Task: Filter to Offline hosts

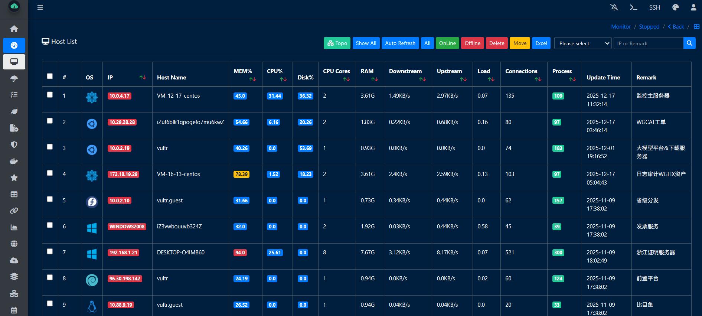Action: [473, 43]
